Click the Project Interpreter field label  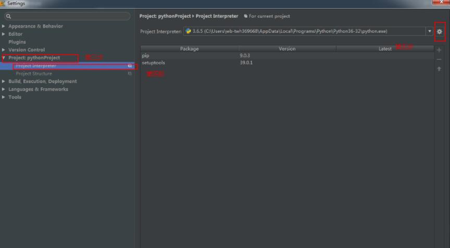point(160,32)
